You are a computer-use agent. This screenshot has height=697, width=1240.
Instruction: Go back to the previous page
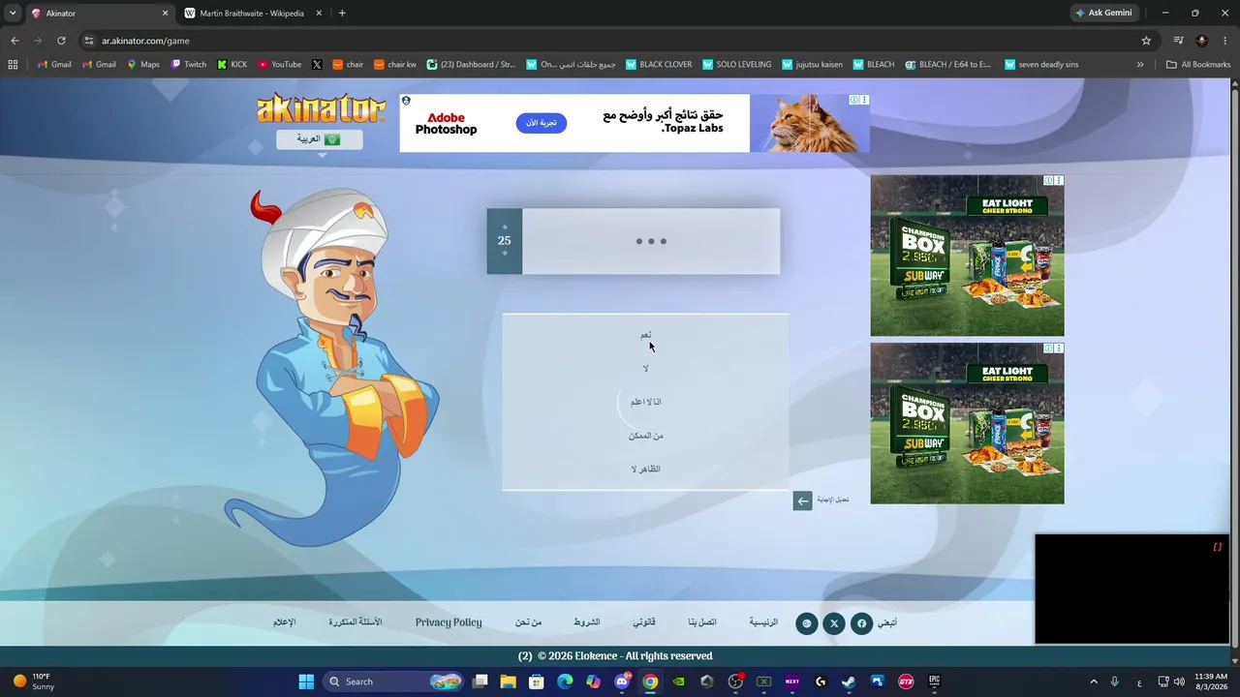click(x=15, y=41)
